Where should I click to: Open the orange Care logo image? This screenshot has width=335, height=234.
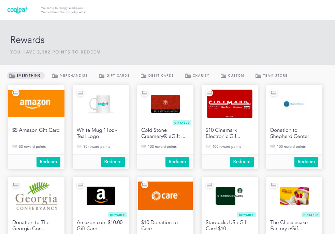click(x=165, y=196)
